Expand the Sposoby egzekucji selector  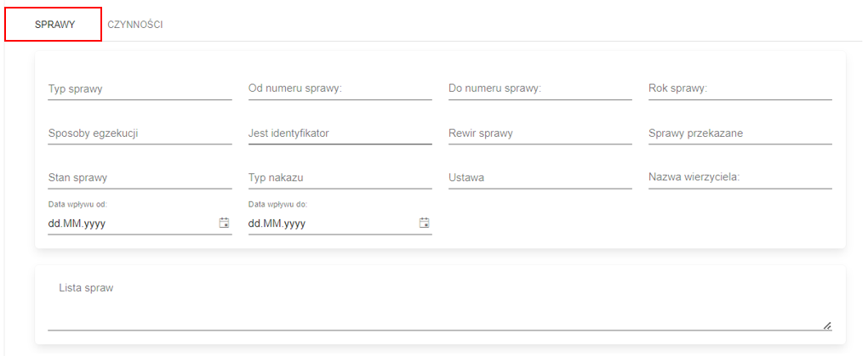140,133
